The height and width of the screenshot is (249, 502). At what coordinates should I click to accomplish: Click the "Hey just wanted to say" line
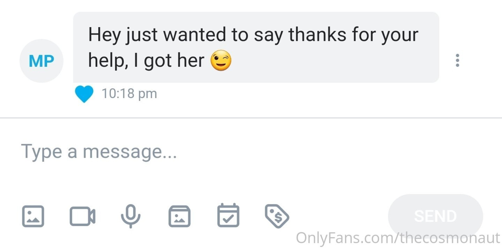[183, 35]
